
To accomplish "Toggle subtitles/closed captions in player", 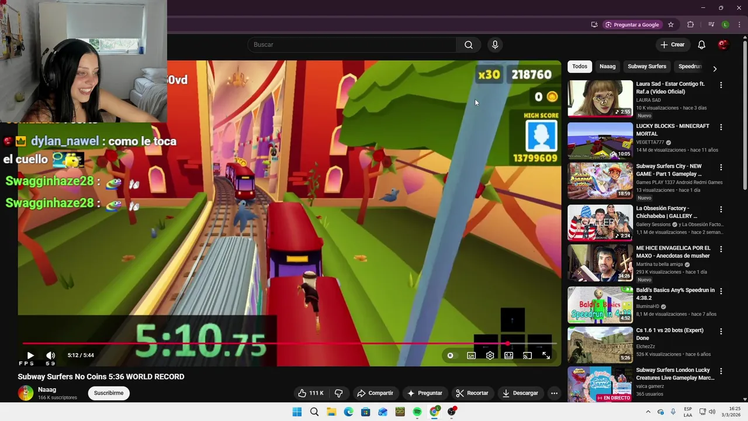I will (472, 355).
